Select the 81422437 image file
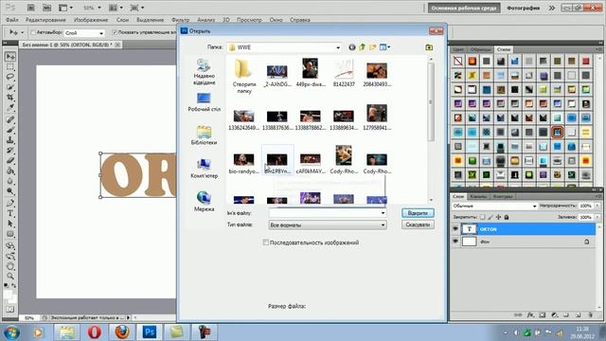Image resolution: width=606 pixels, height=341 pixels. [x=344, y=73]
